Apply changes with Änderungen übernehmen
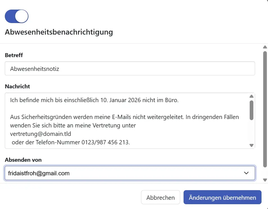 tap(222, 197)
